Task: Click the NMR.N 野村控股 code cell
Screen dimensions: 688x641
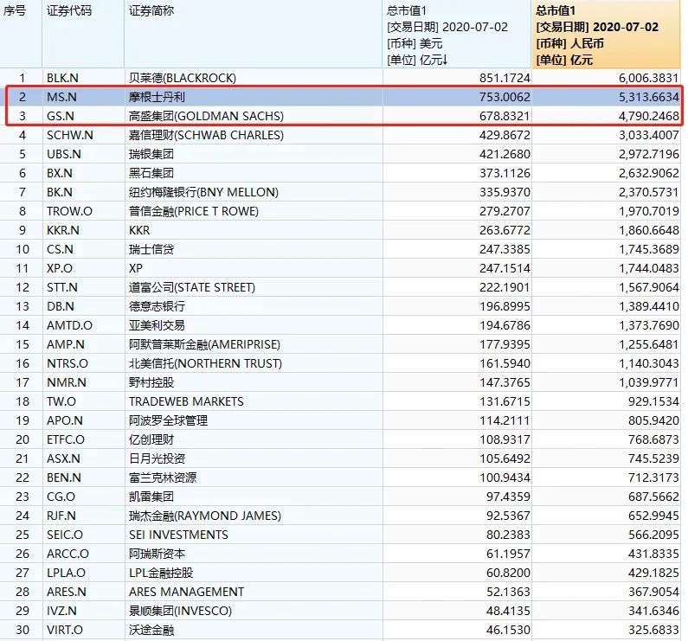Action: pyautogui.click(x=67, y=382)
